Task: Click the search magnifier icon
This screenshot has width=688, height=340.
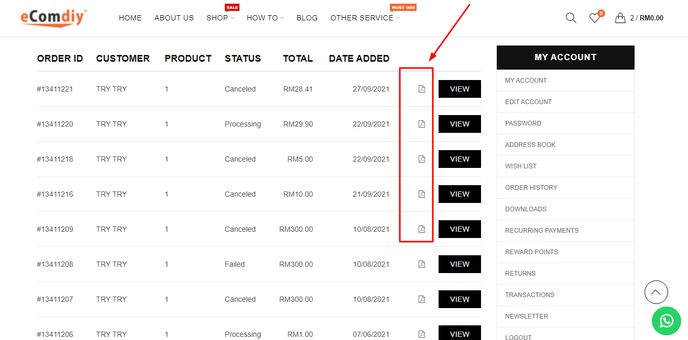Action: click(x=571, y=18)
